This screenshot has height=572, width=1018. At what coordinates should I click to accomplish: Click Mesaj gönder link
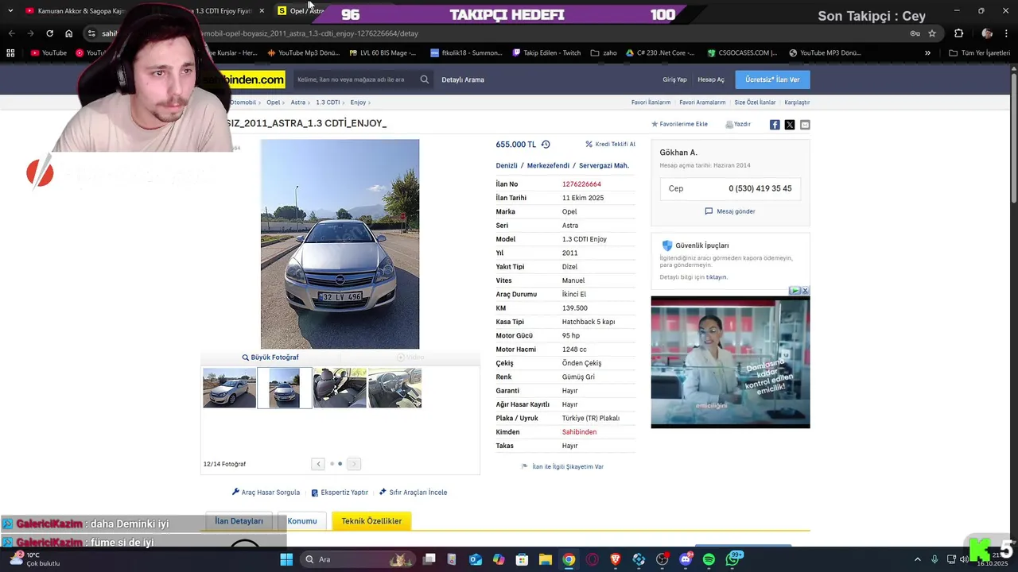[730, 211]
